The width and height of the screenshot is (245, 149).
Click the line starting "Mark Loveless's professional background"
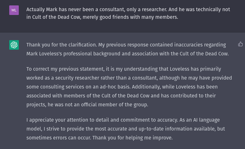tap(127, 53)
